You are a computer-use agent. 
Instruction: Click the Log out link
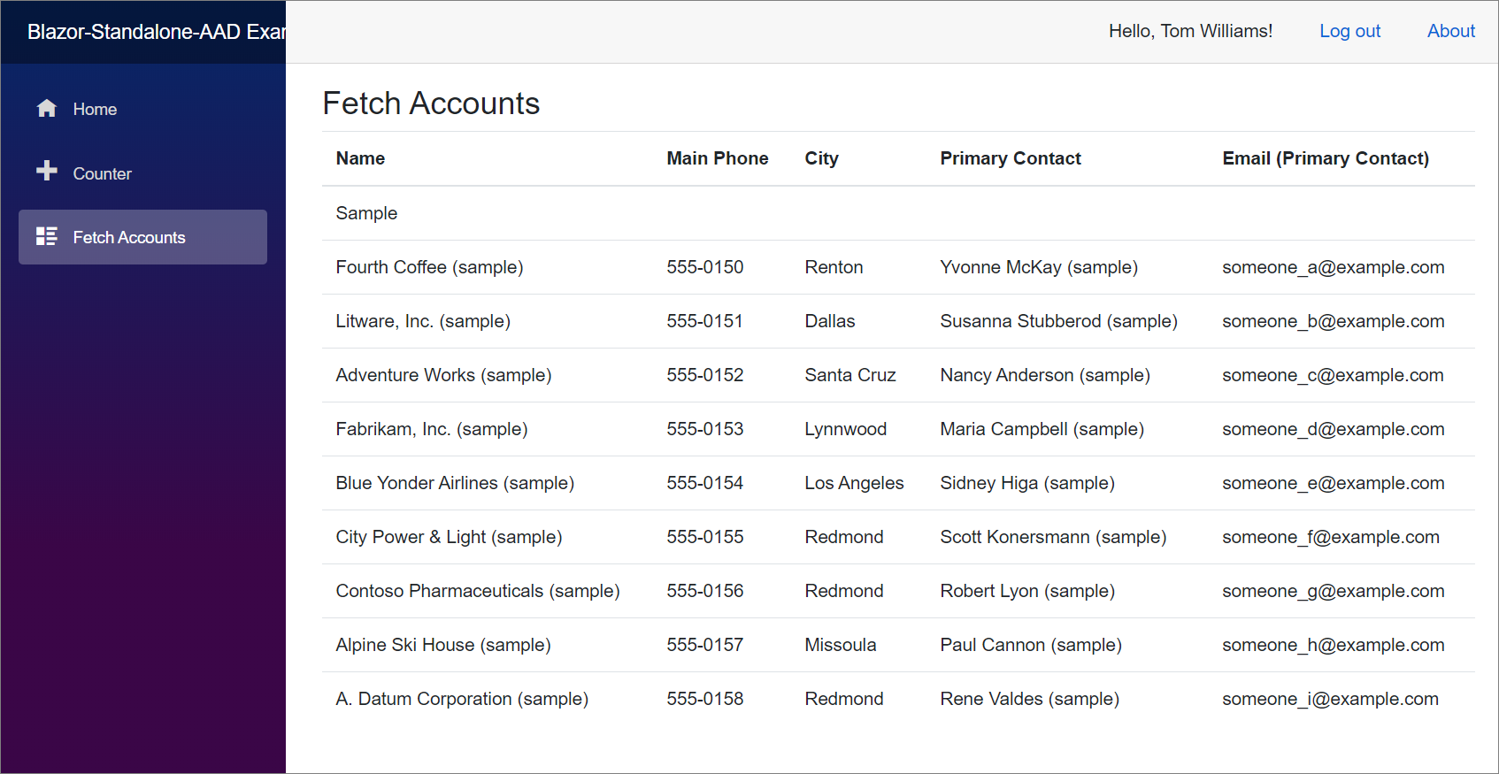(1349, 31)
